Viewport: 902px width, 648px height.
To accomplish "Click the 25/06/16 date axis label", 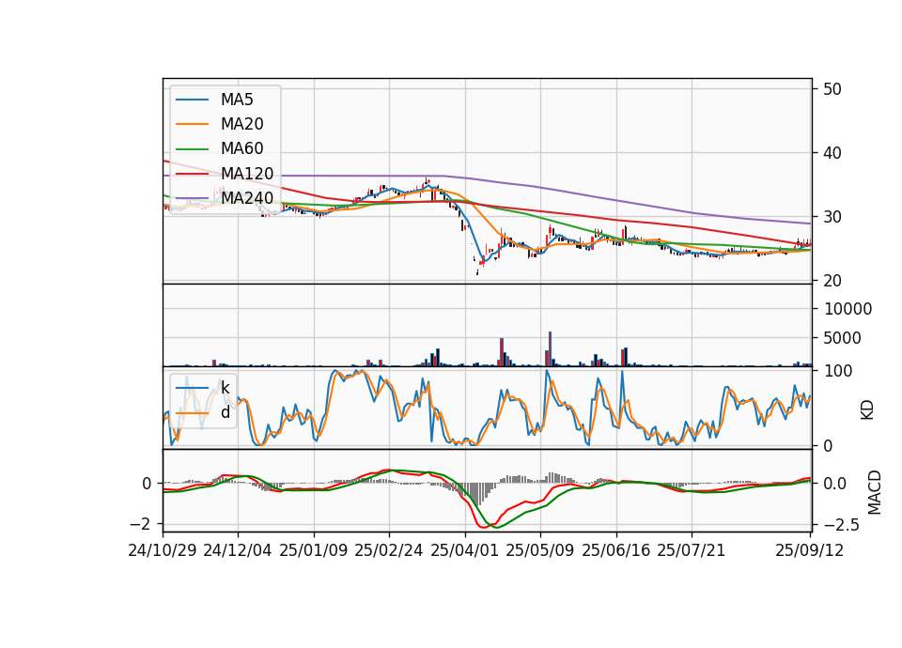I will pos(615,550).
